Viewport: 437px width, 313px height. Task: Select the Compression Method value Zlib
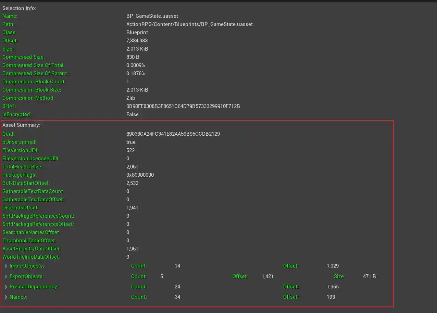[131, 98]
